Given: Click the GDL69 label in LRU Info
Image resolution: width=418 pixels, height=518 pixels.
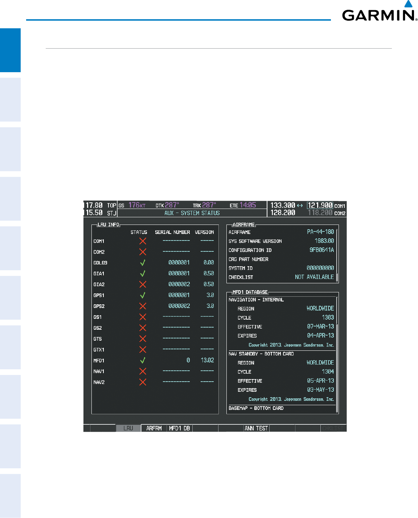Looking at the screenshot, I should coord(100,263).
